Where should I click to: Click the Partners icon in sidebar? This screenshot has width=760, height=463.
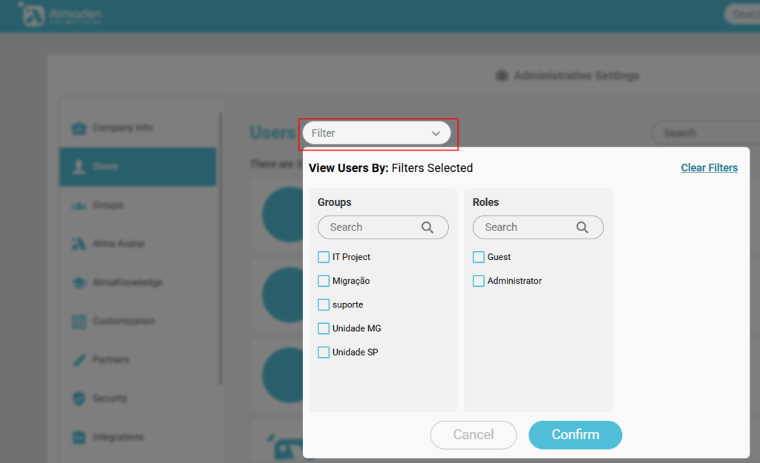click(x=79, y=360)
